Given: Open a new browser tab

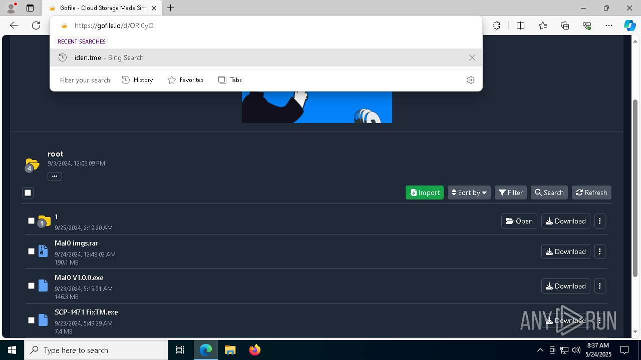Looking at the screenshot, I should pos(171,8).
